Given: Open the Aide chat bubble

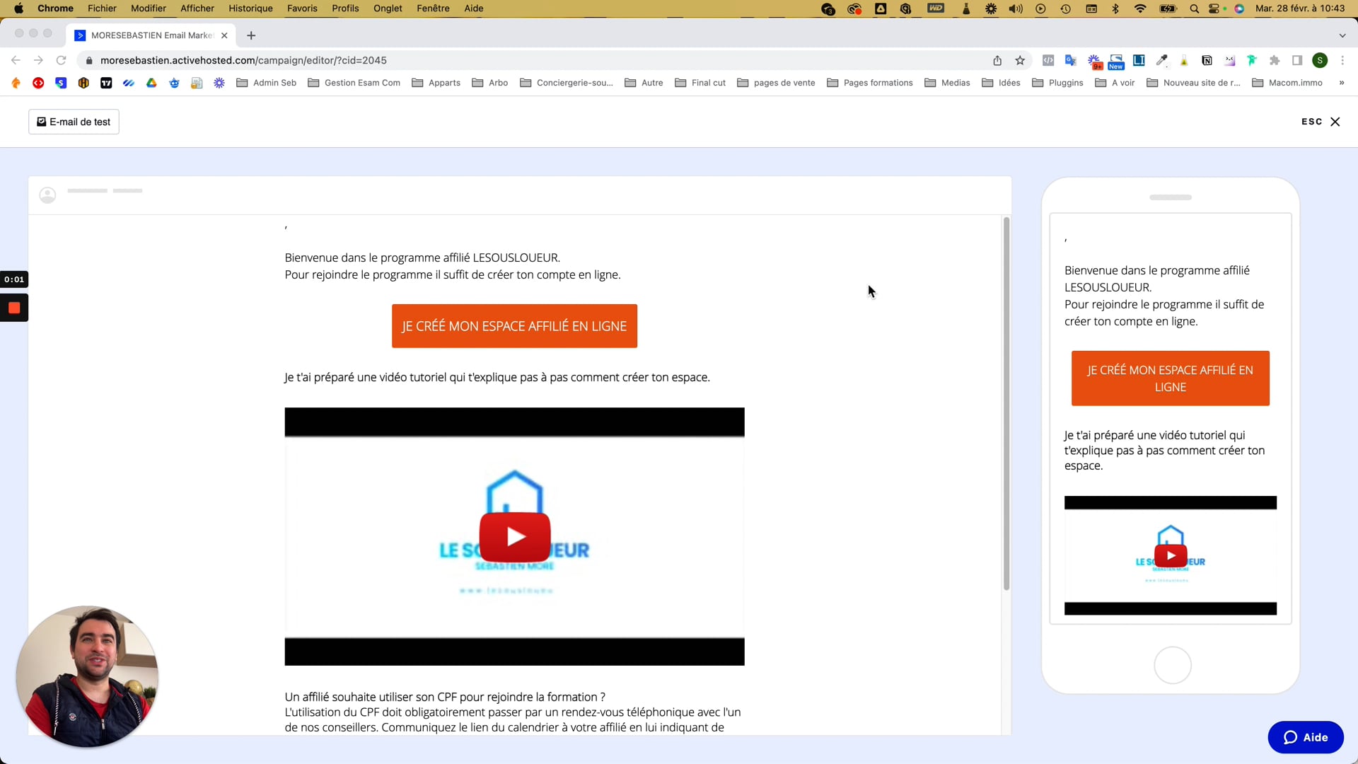Looking at the screenshot, I should (x=1305, y=737).
